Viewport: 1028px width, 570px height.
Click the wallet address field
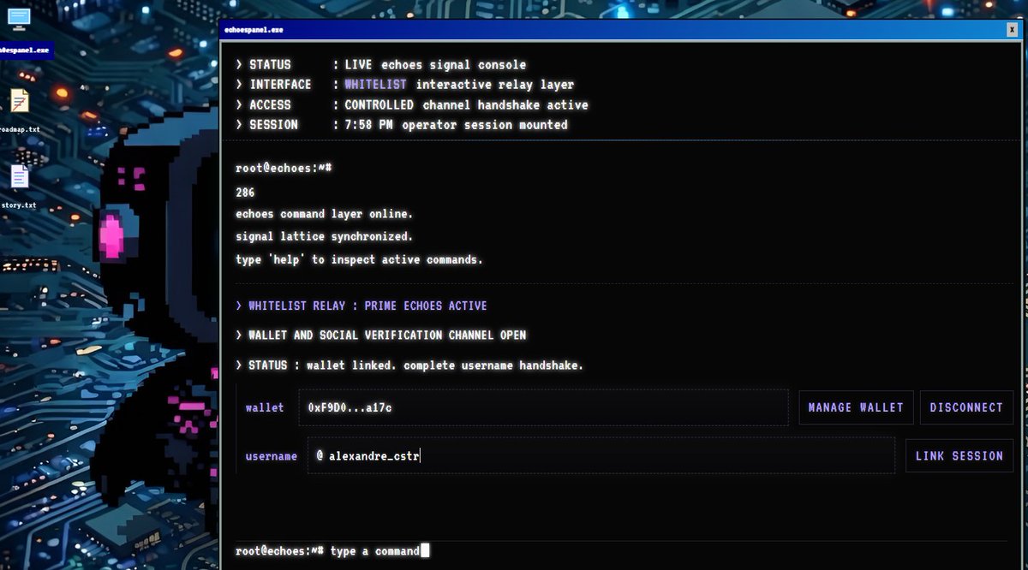click(x=543, y=407)
